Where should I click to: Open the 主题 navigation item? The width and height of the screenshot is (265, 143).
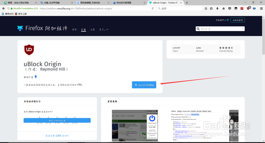click(92, 30)
